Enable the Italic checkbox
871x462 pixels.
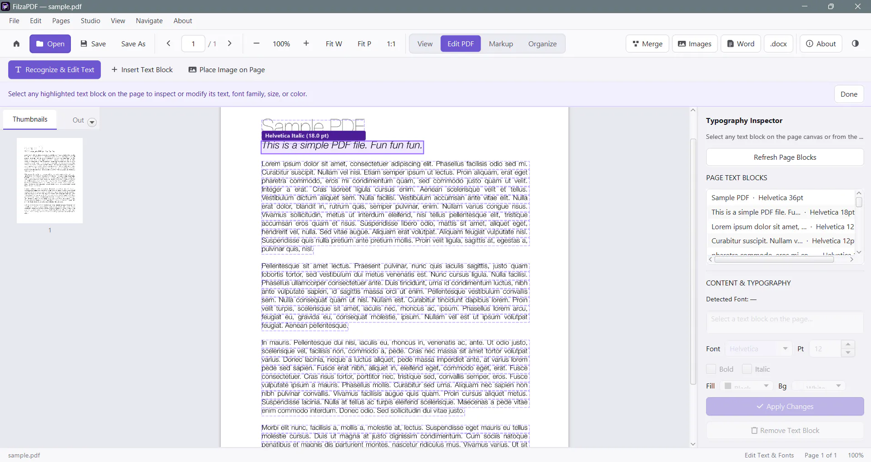[x=747, y=369]
